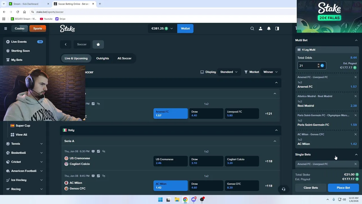This screenshot has height=204, width=362.
Task: Remove Atletico Madrid - Real Madrid leg
Action: click(x=355, y=96)
